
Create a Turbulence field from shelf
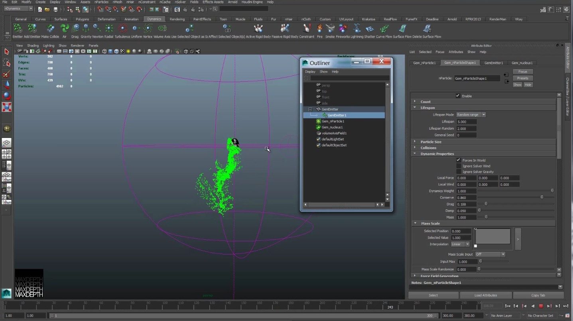coord(123,28)
